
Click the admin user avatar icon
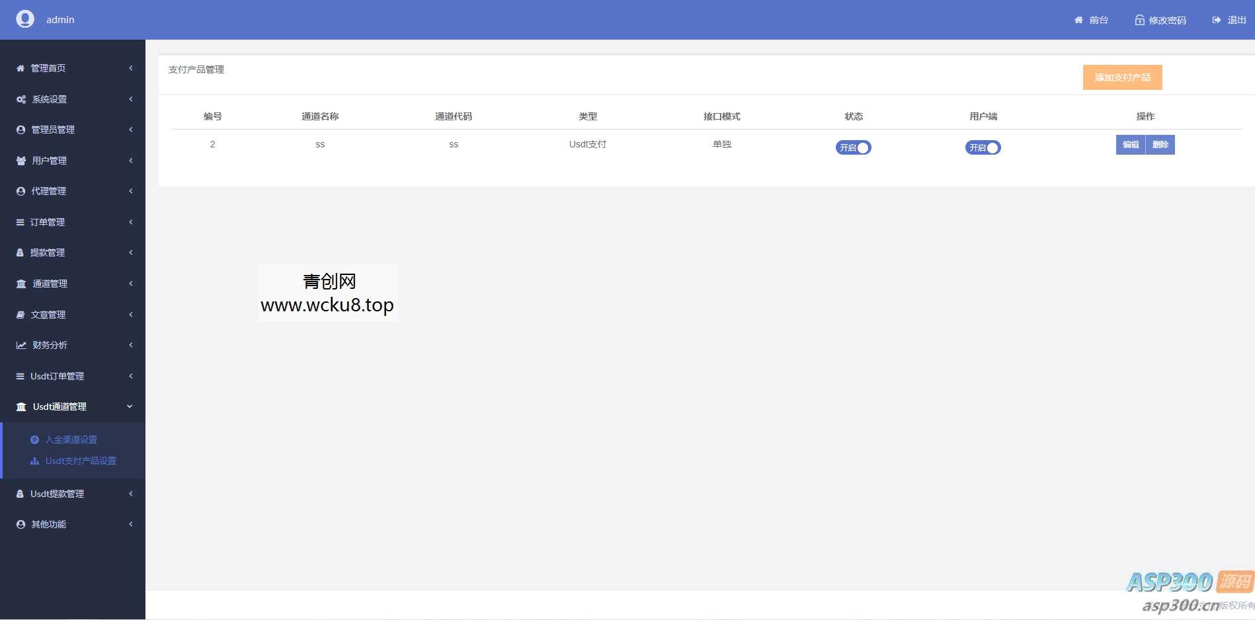[x=25, y=19]
